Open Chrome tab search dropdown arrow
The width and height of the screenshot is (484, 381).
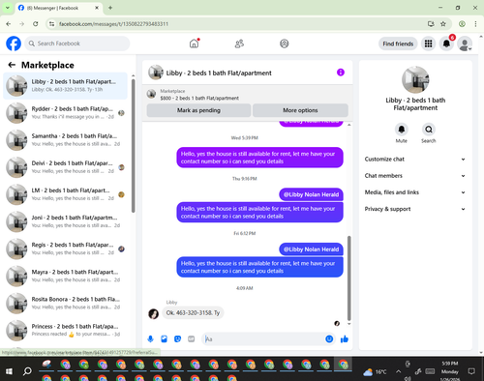coord(8,8)
